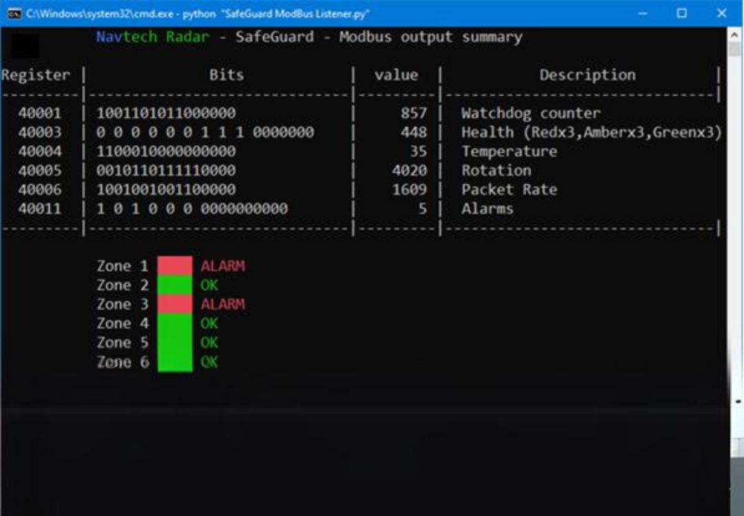Click the 'Zone 6' label
The image size is (744, 516).
[x=123, y=362]
